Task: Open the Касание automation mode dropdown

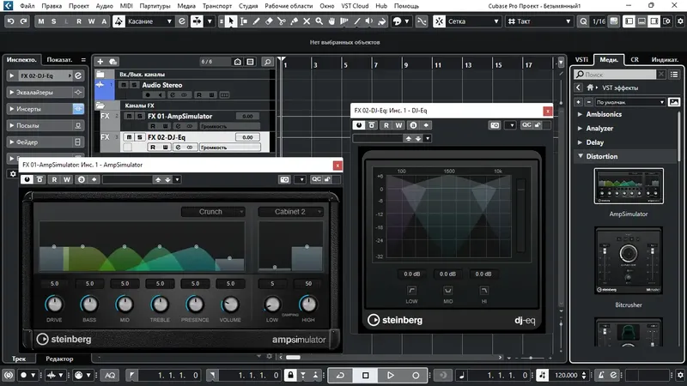Action: [x=149, y=21]
